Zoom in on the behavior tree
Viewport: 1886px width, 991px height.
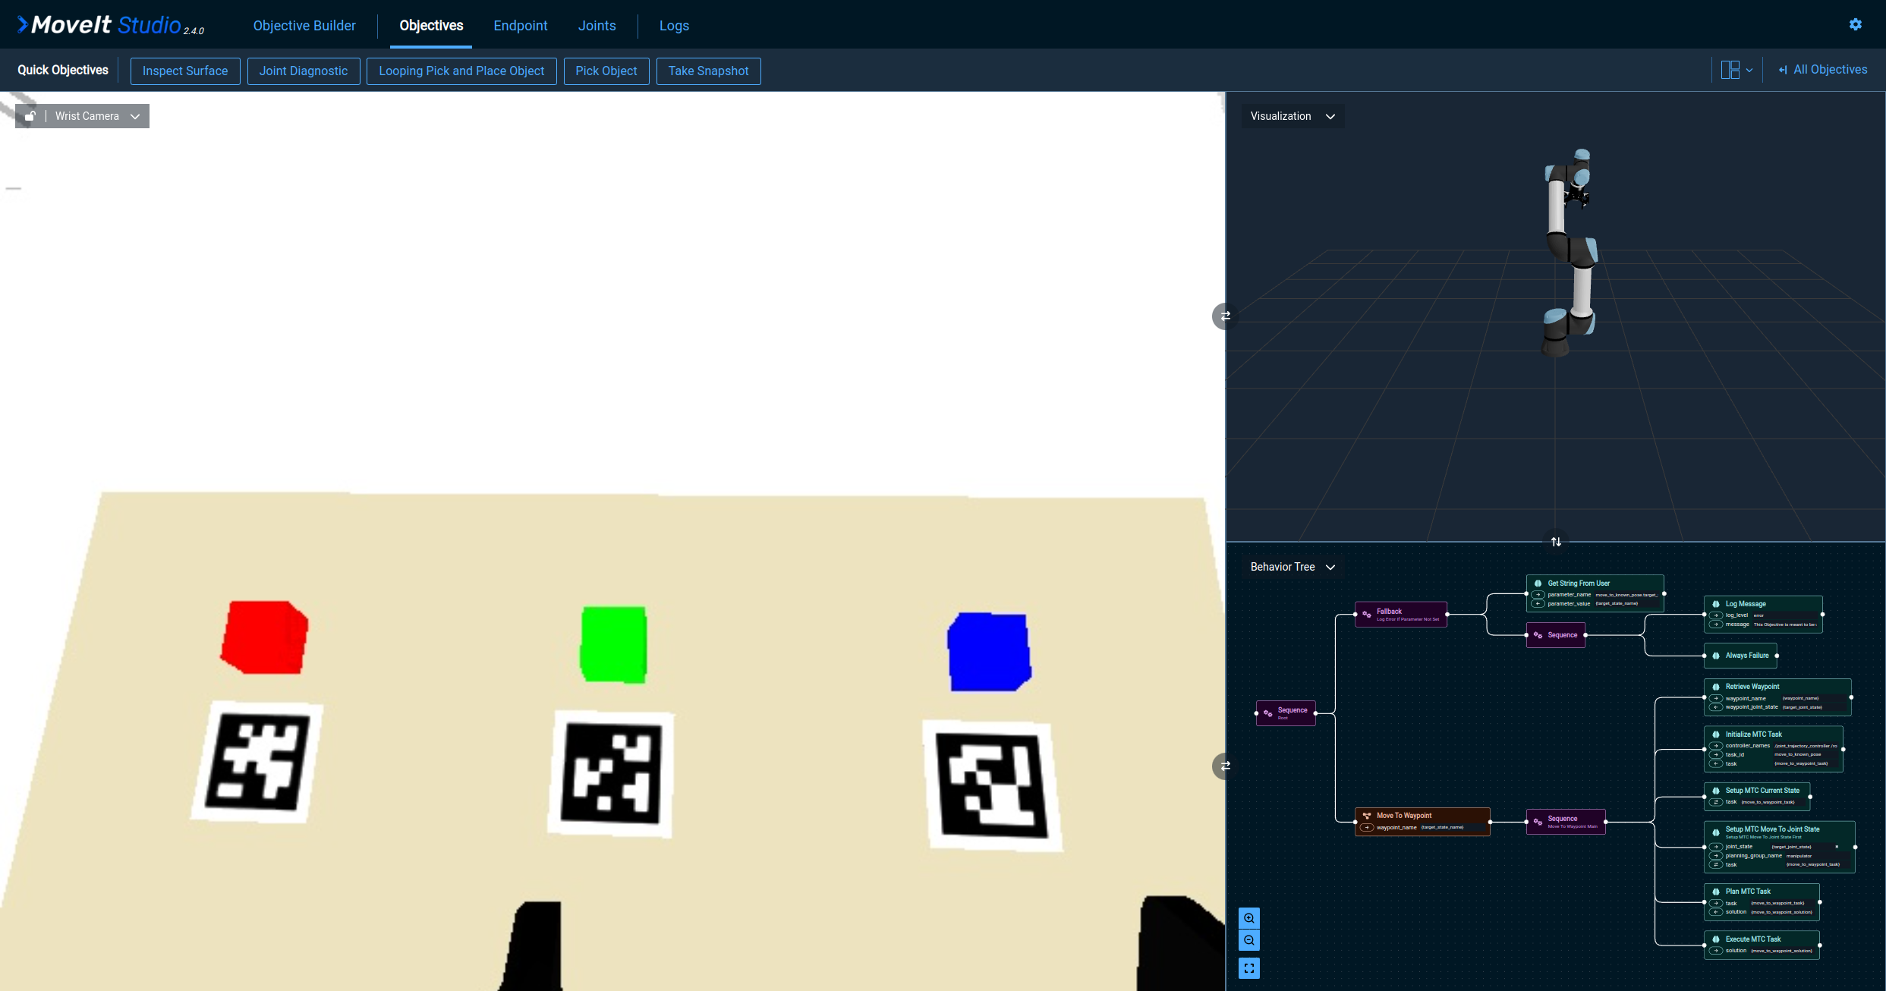[1249, 918]
